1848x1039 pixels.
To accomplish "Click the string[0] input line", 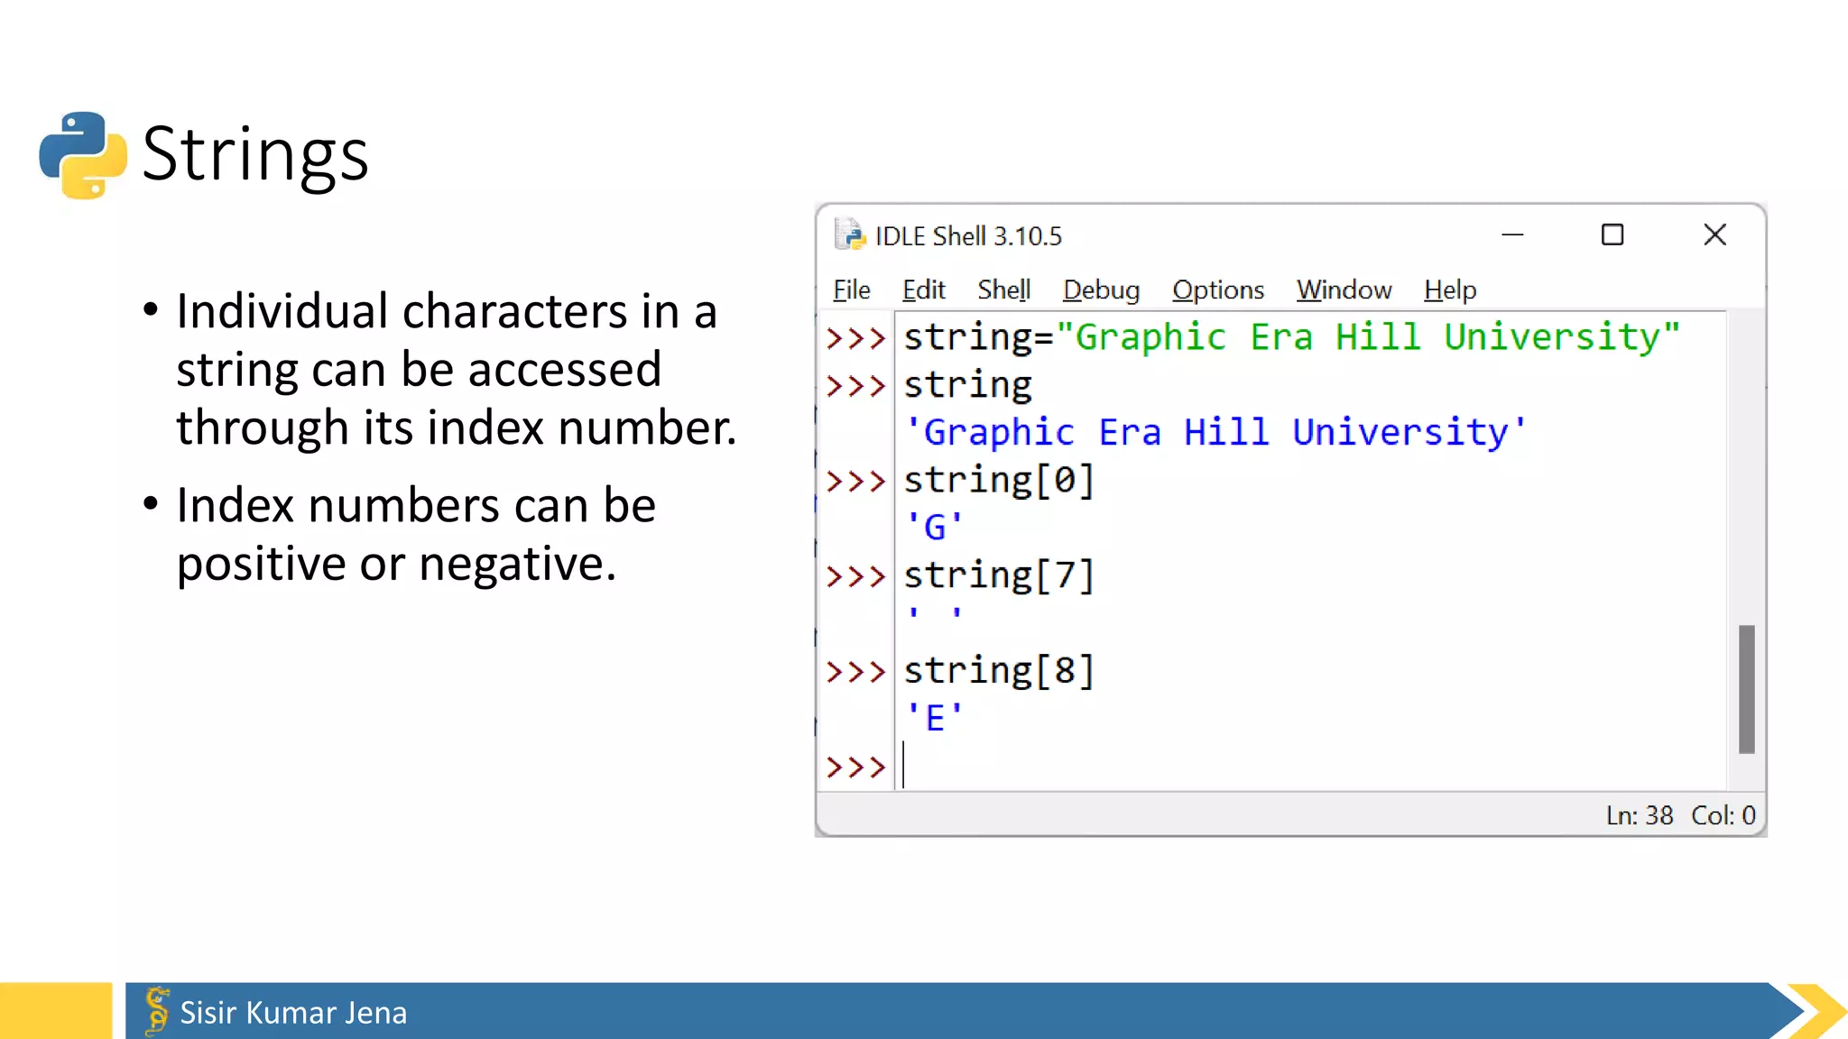I will click(x=999, y=480).
